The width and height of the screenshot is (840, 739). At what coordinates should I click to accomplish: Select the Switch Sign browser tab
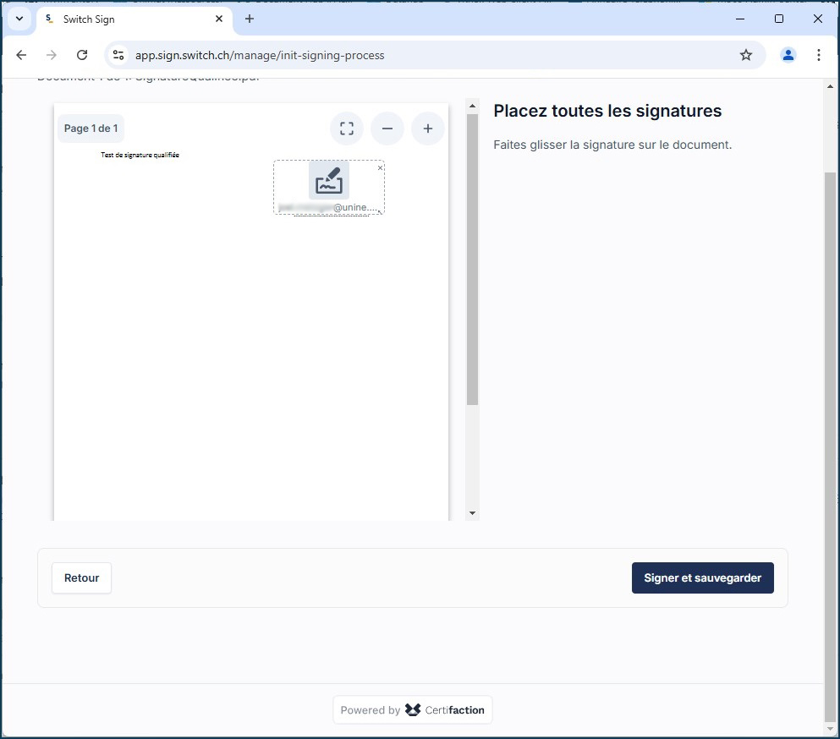pyautogui.click(x=127, y=19)
